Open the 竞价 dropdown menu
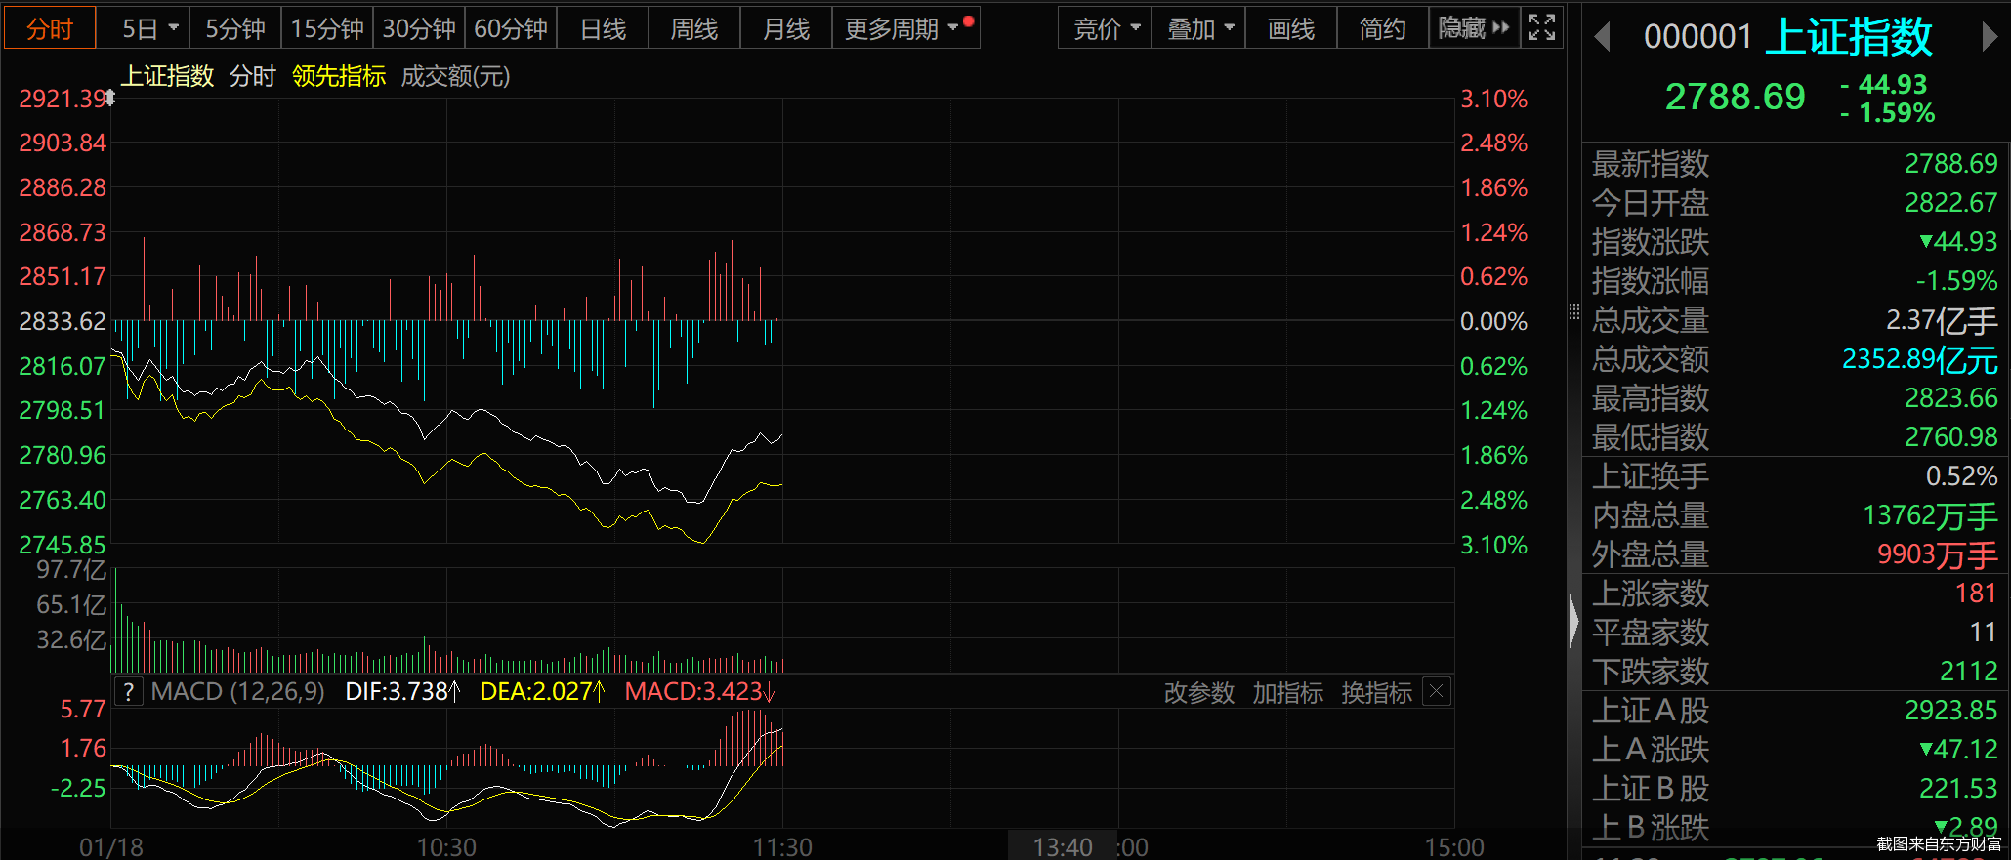Screen dimensions: 2011x860 point(1106,28)
